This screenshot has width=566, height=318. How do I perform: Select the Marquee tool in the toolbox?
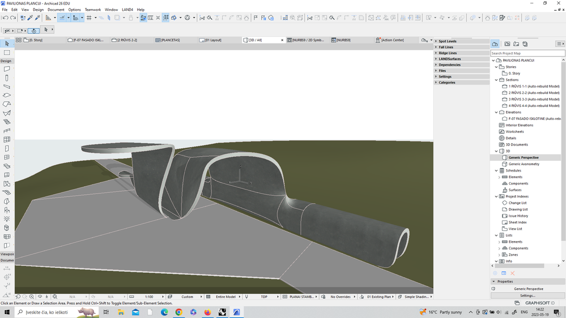(x=7, y=53)
